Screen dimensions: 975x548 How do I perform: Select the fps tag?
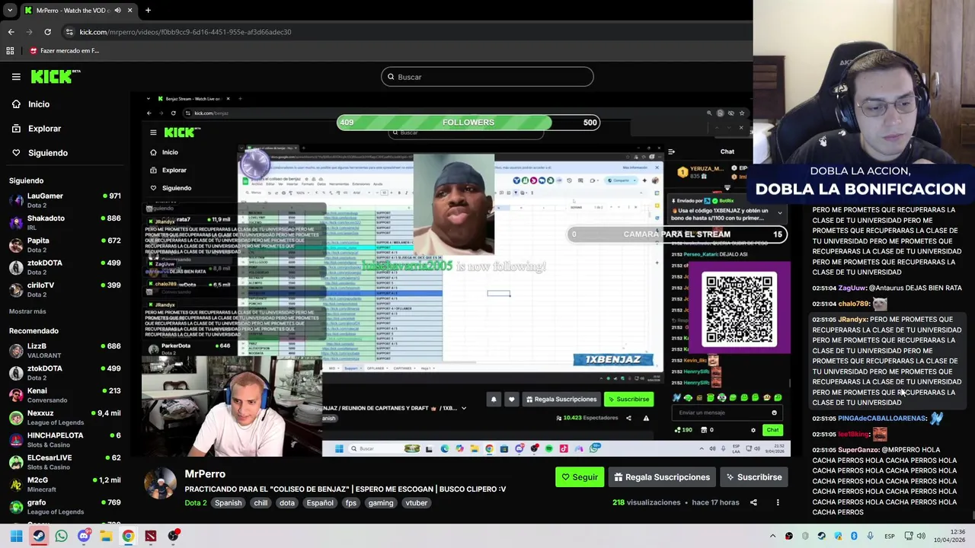coord(351,503)
